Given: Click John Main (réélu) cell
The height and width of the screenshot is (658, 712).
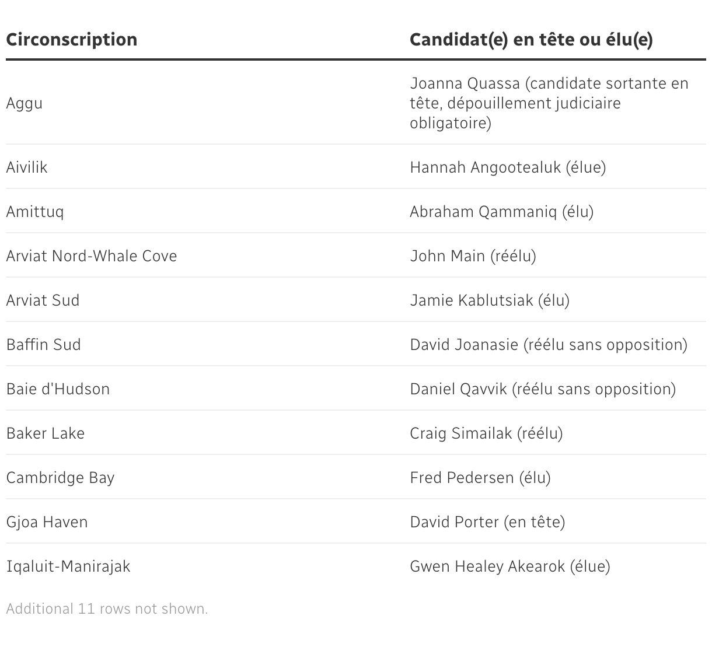Looking at the screenshot, I should [x=473, y=256].
